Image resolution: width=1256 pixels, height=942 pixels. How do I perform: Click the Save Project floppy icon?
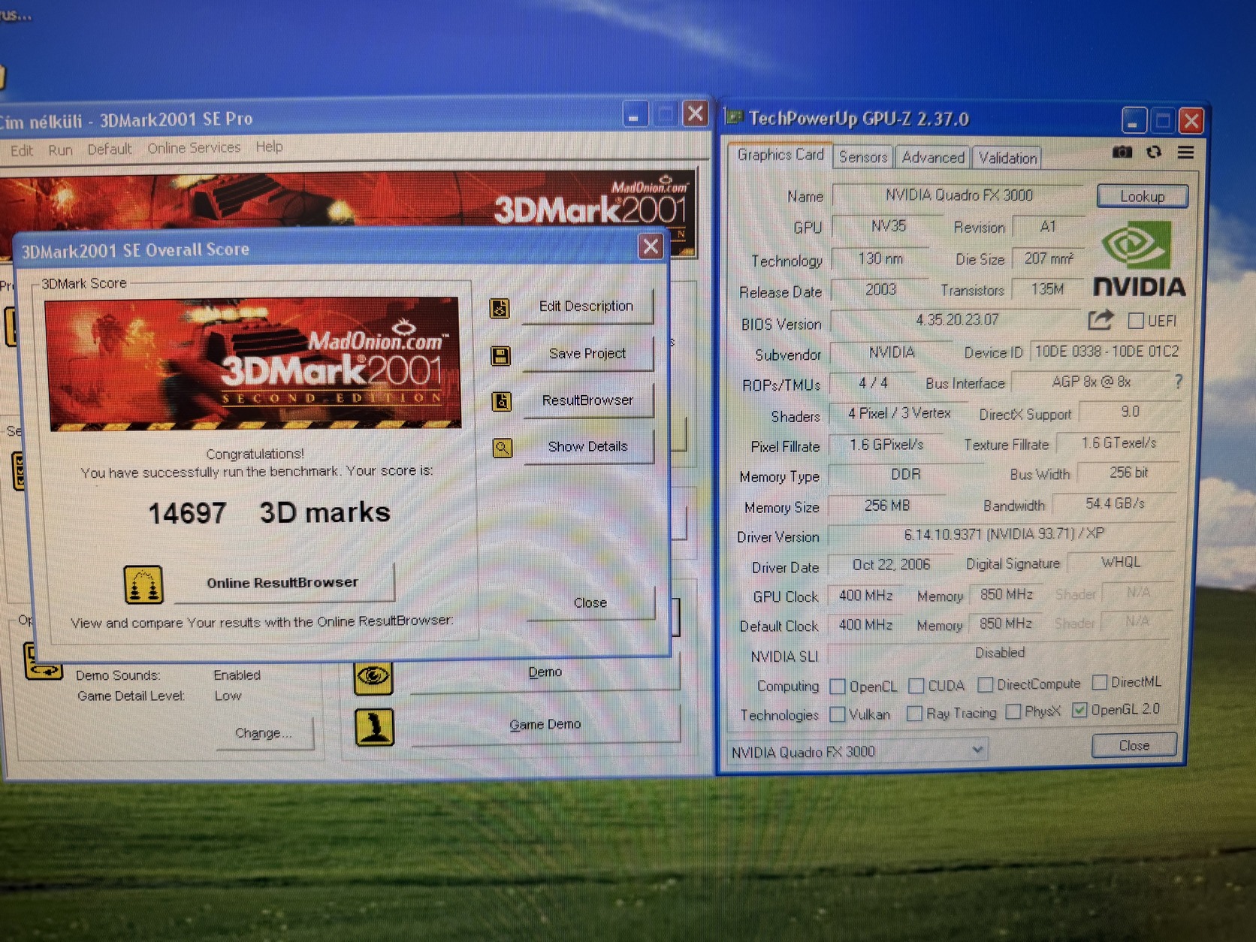[500, 355]
